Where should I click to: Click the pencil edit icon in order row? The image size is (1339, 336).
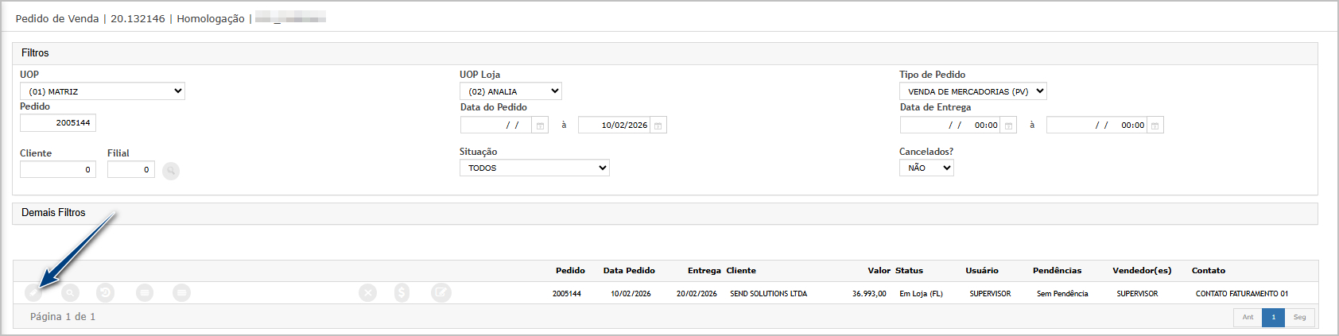(33, 293)
